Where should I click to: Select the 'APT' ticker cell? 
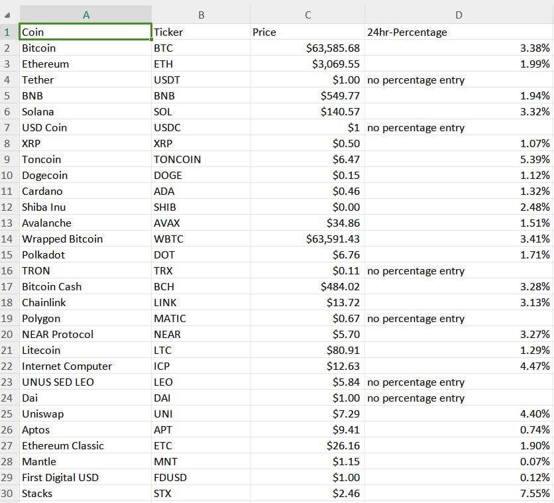[201, 429]
